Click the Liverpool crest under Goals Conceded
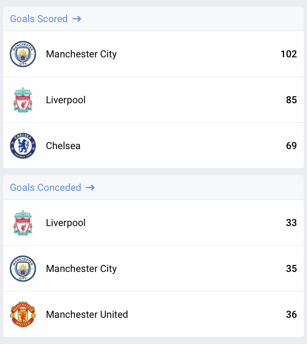Image resolution: width=307 pixels, height=344 pixels. pyautogui.click(x=23, y=223)
